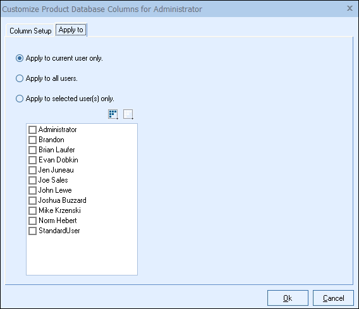359x309 pixels.
Task: Confirm with the Ok button
Action: 288,298
